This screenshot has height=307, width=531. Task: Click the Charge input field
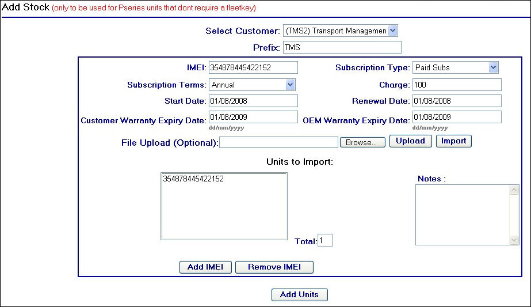[x=456, y=85]
